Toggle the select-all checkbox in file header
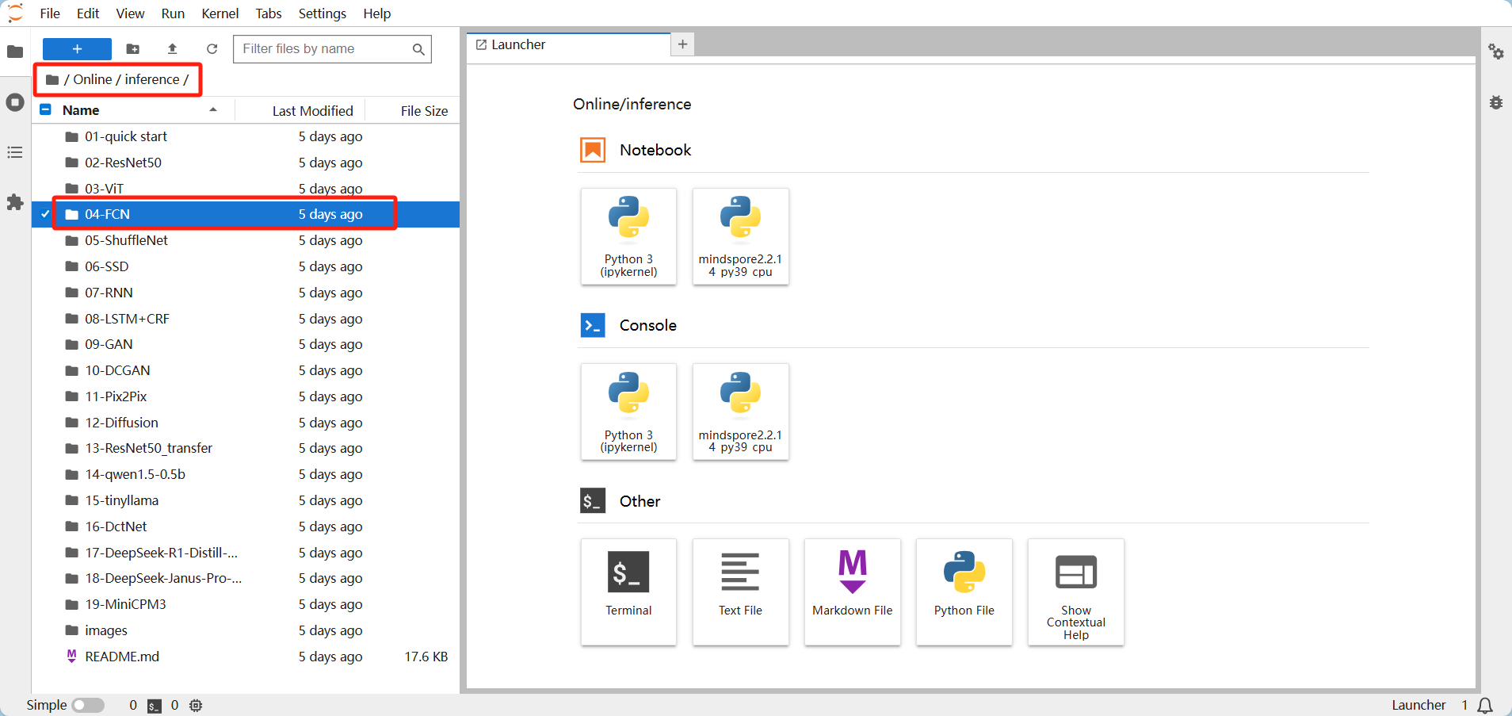The width and height of the screenshot is (1512, 716). (x=46, y=110)
